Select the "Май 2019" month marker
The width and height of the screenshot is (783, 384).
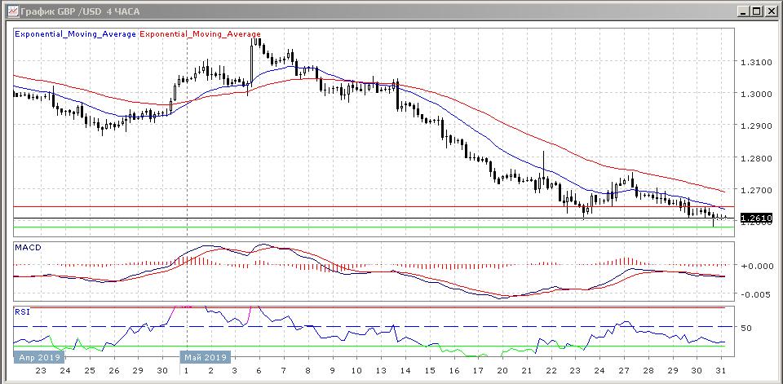[x=205, y=357]
